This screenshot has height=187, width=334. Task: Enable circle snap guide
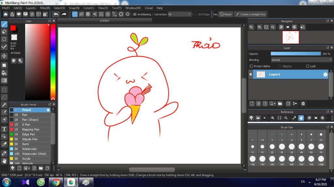click(108, 14)
